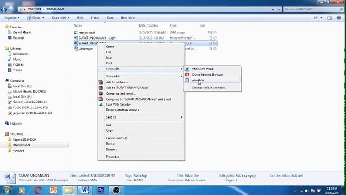Toggle the preview pane icon
The width and height of the screenshot is (346, 195).
pyautogui.click(x=329, y=18)
